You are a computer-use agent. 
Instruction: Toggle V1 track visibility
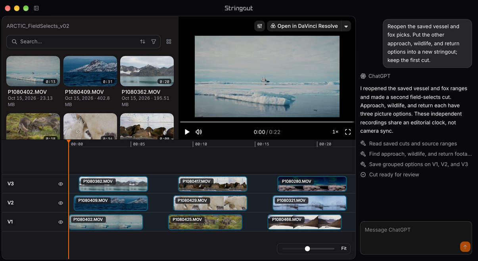pyautogui.click(x=61, y=222)
